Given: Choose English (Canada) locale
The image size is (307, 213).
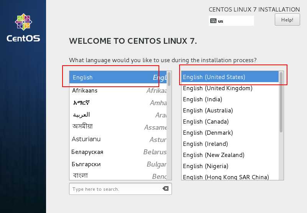Looking at the screenshot, I should 230,122.
